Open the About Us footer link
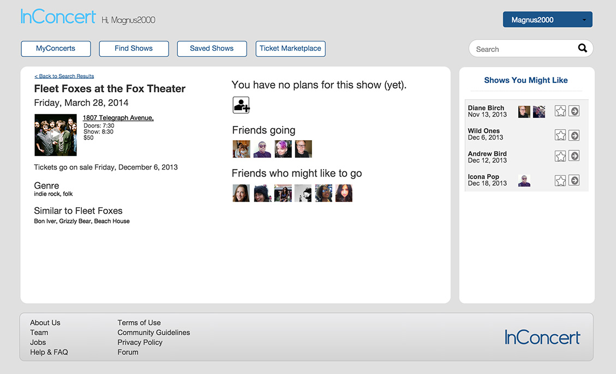 [45, 323]
